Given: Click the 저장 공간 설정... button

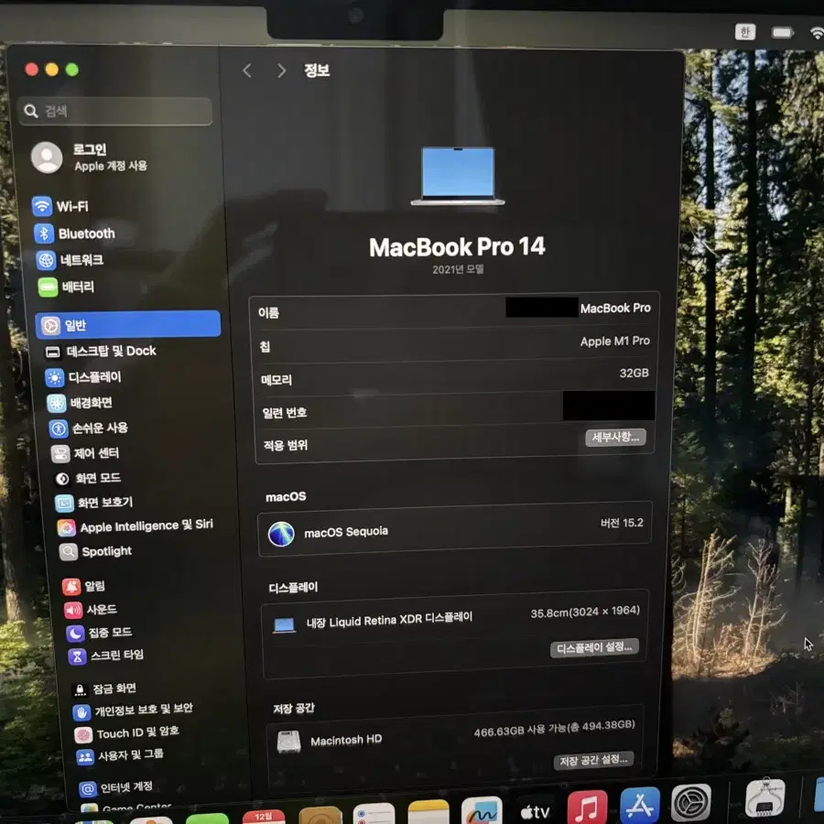Looking at the screenshot, I should pyautogui.click(x=593, y=761).
